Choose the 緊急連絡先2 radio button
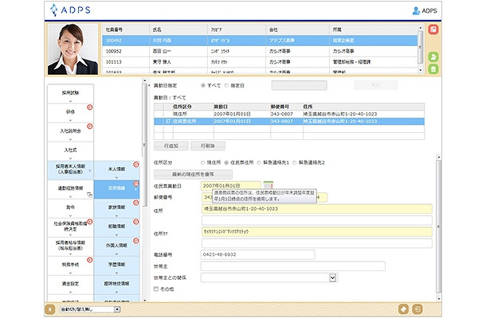 click(295, 162)
